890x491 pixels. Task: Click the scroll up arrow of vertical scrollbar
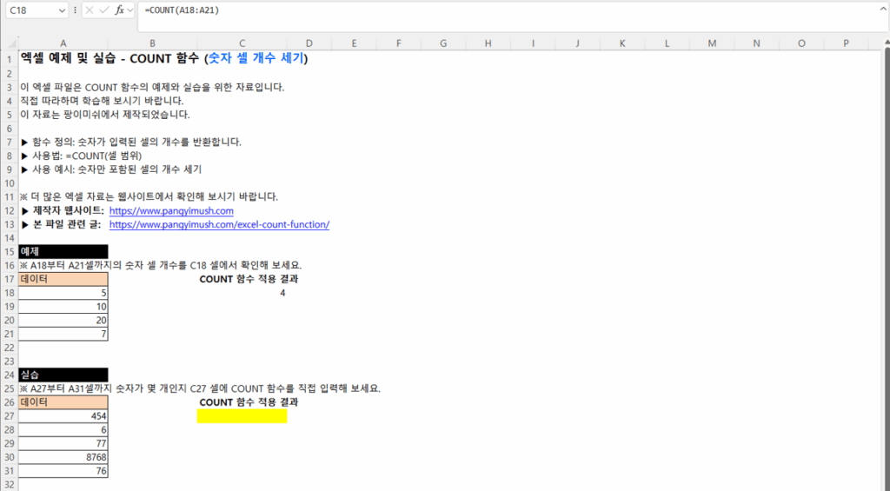(886, 43)
